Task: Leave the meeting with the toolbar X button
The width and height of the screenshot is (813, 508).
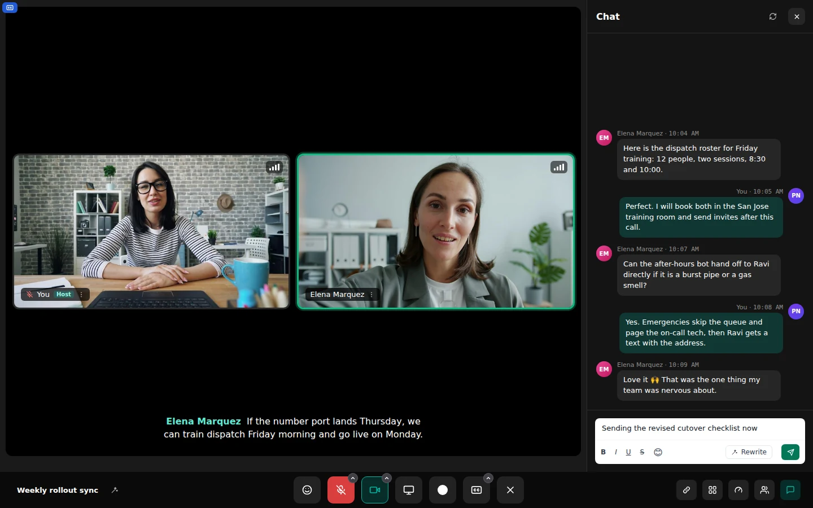Action: point(510,490)
